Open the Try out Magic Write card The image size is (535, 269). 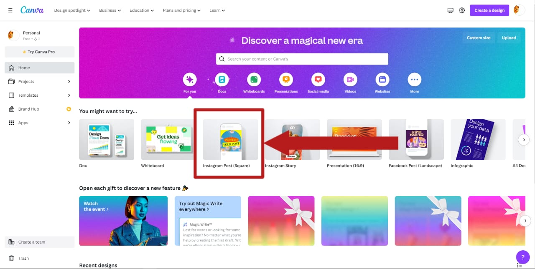coord(208,221)
